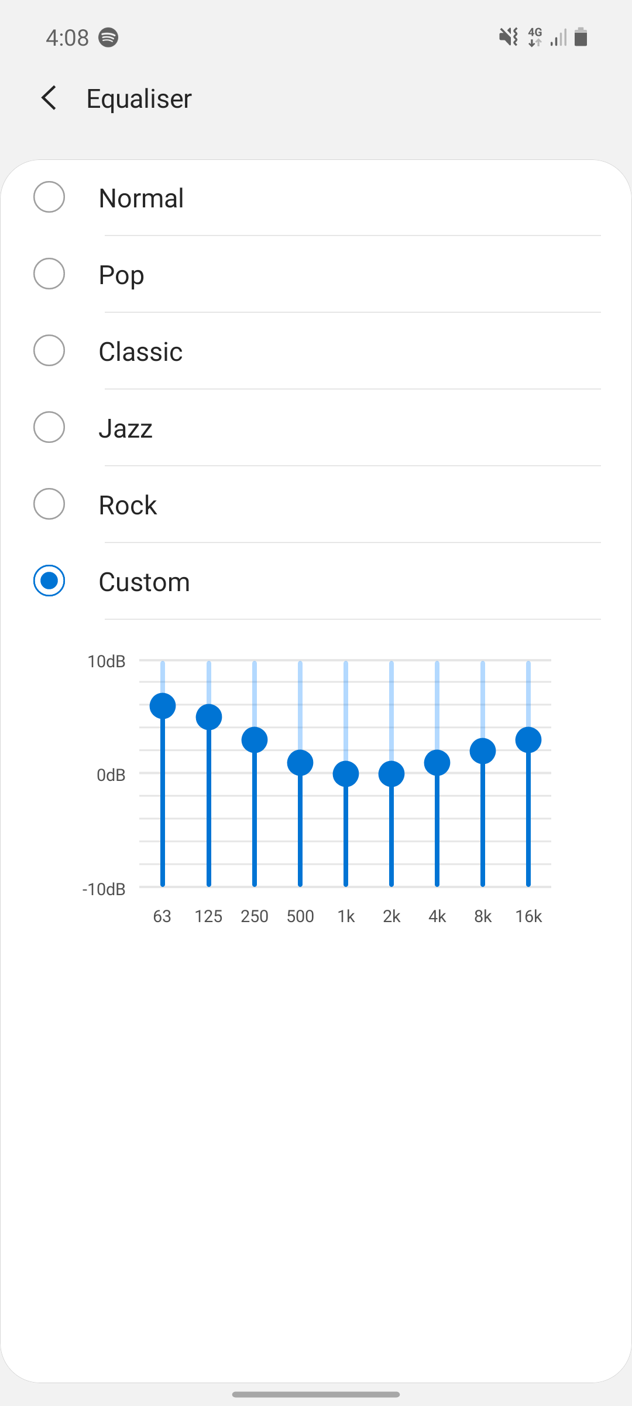Tap the muted sound status icon
This screenshot has height=1406, width=632.
[508, 37]
